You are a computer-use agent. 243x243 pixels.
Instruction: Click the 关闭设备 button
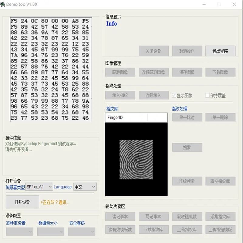153,51
